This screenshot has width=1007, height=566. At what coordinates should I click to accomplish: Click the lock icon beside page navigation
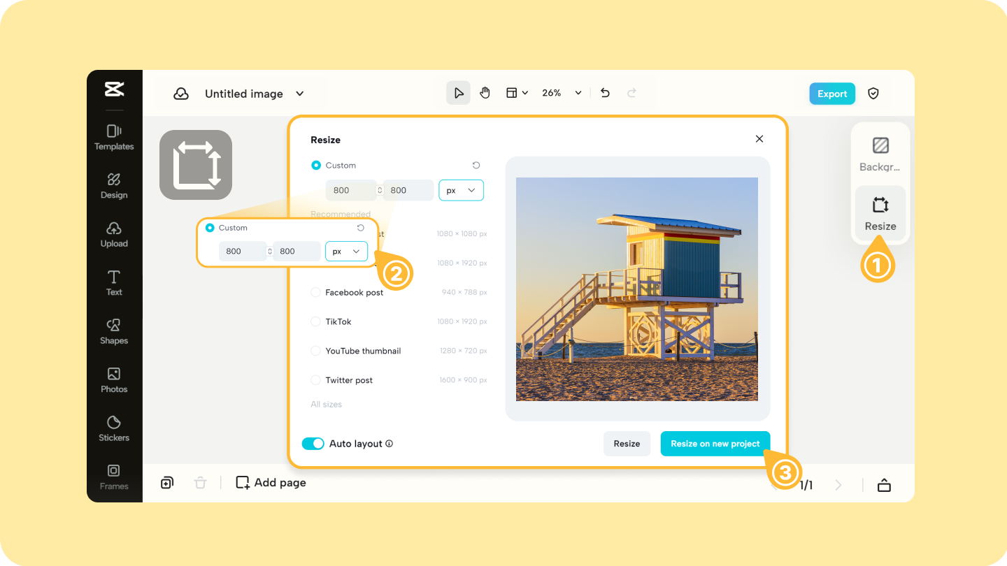[884, 485]
